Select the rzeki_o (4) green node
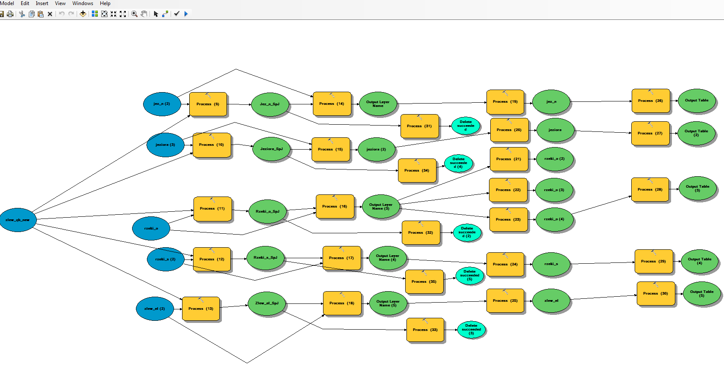Image resolution: width=724 pixels, height=366 pixels. coord(554,219)
